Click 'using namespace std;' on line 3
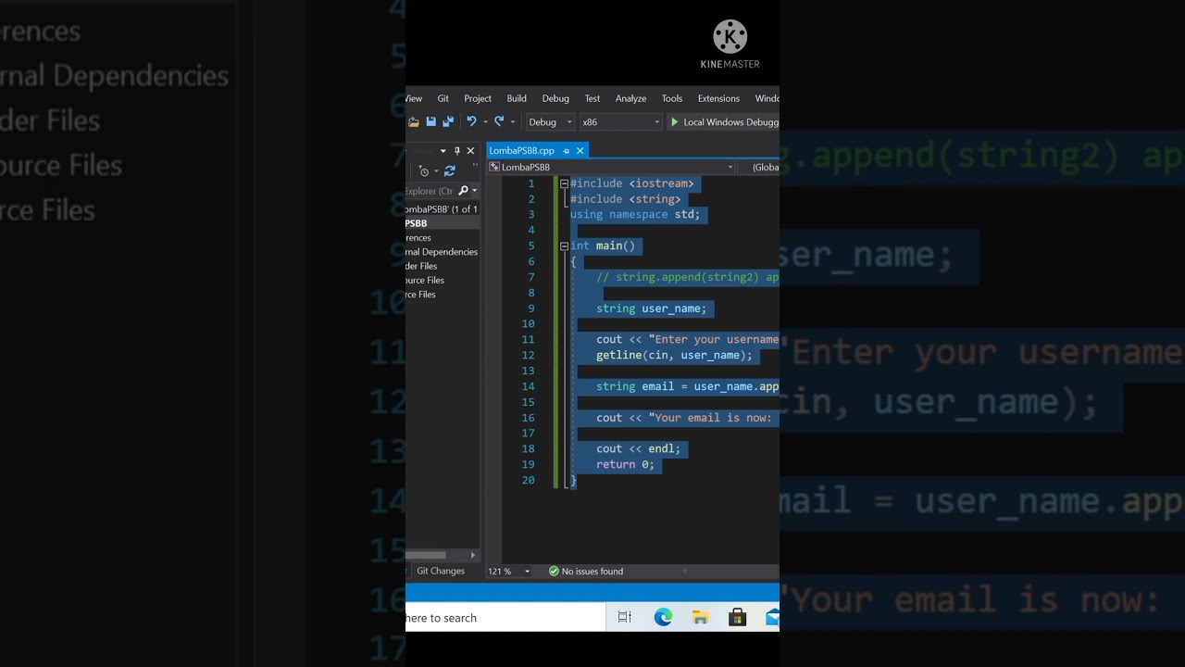Screen dimensions: 1185x667 [x=635, y=214]
